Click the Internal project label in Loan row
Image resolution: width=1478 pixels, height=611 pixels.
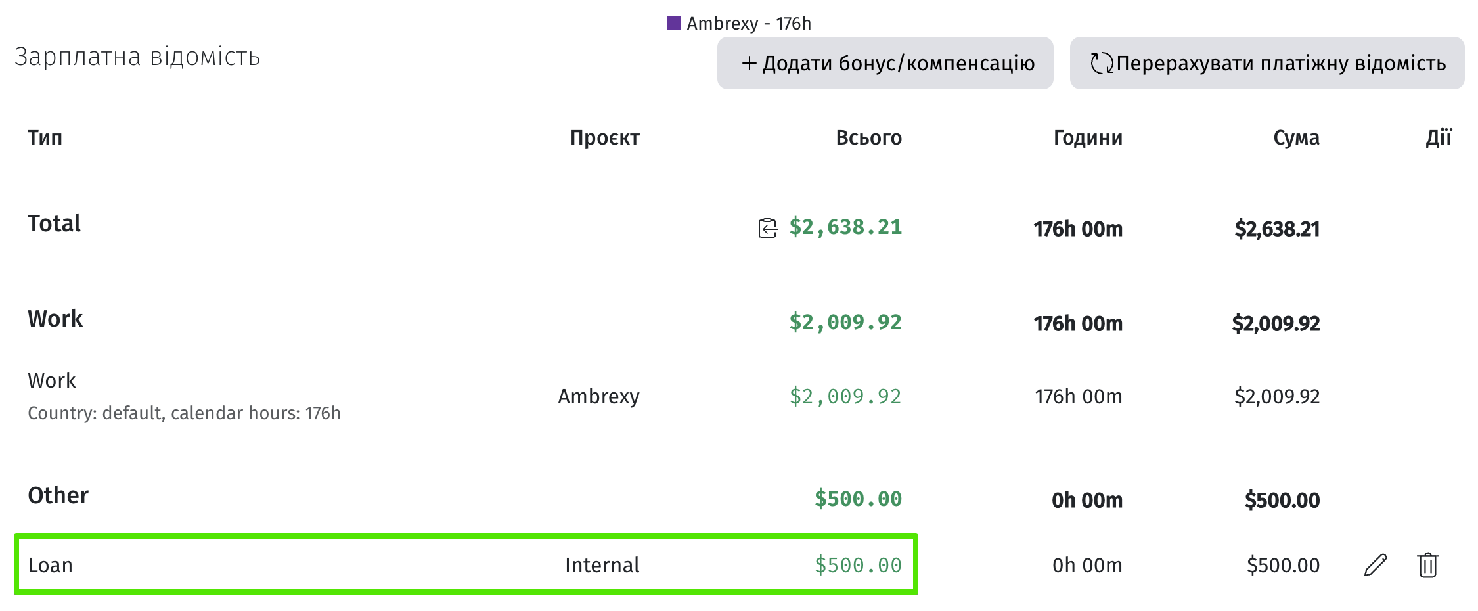[602, 565]
